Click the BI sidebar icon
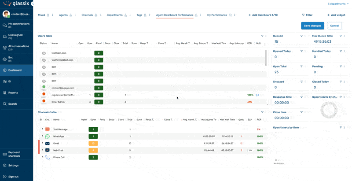The image size is (352, 181). tap(4, 81)
